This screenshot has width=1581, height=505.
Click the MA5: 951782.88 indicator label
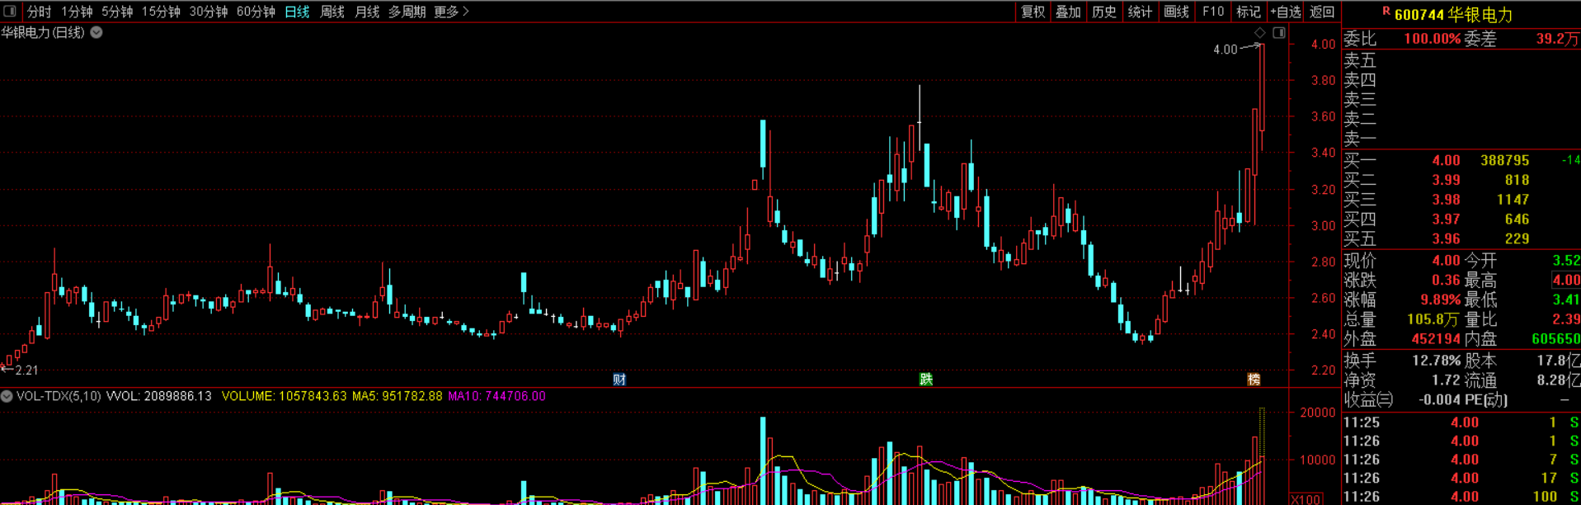coord(397,397)
